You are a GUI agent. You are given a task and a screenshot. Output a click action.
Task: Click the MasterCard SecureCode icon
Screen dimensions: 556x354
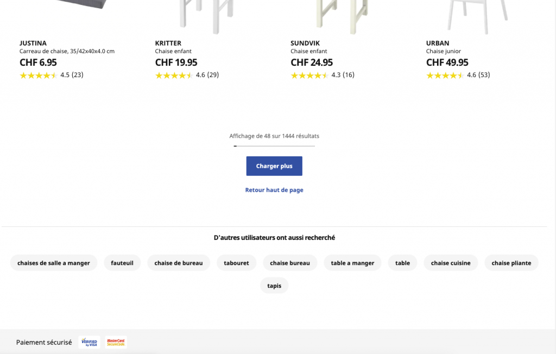point(116,343)
